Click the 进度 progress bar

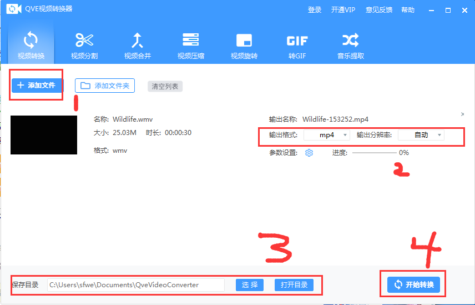[x=375, y=152]
